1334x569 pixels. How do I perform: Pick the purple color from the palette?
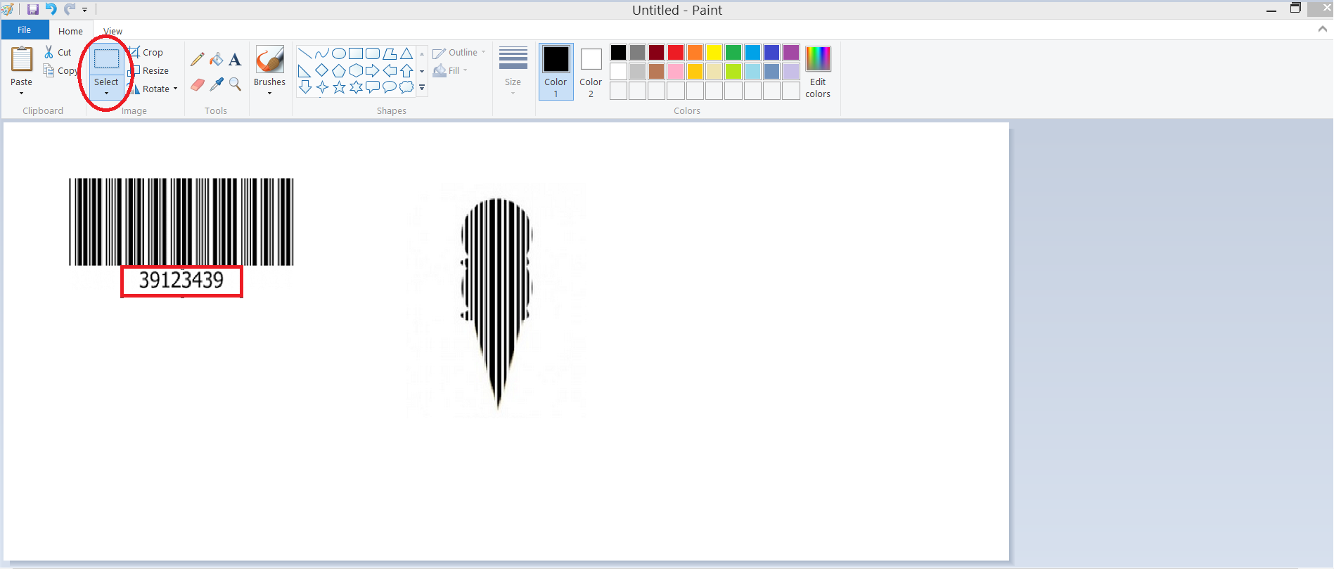click(791, 52)
